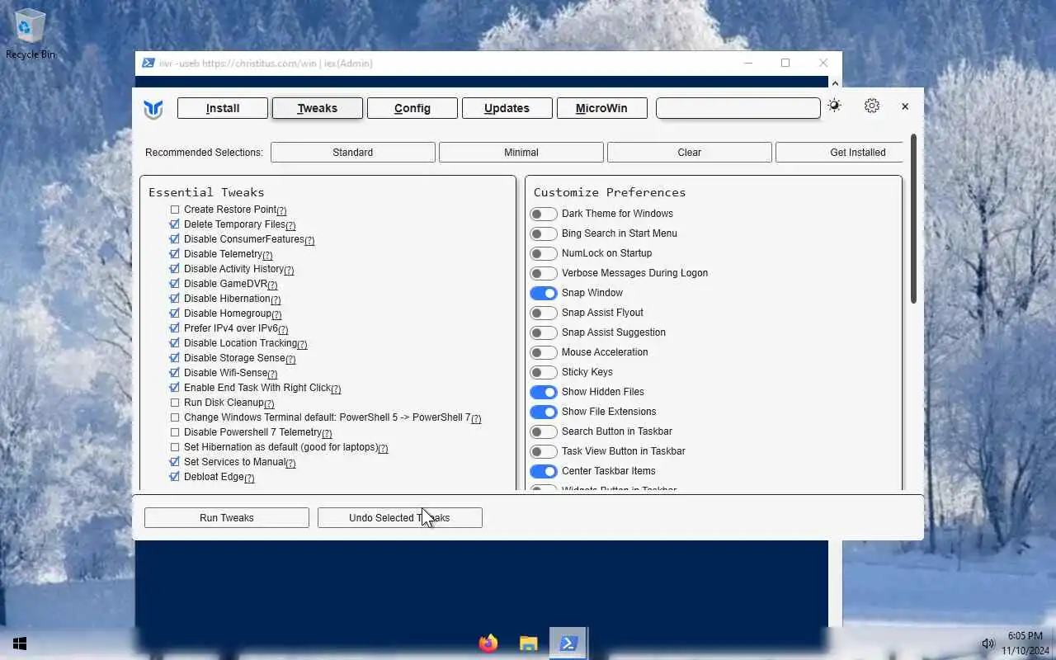Uncheck Disable Activity History checkbox
The height and width of the screenshot is (660, 1056).
175,269
